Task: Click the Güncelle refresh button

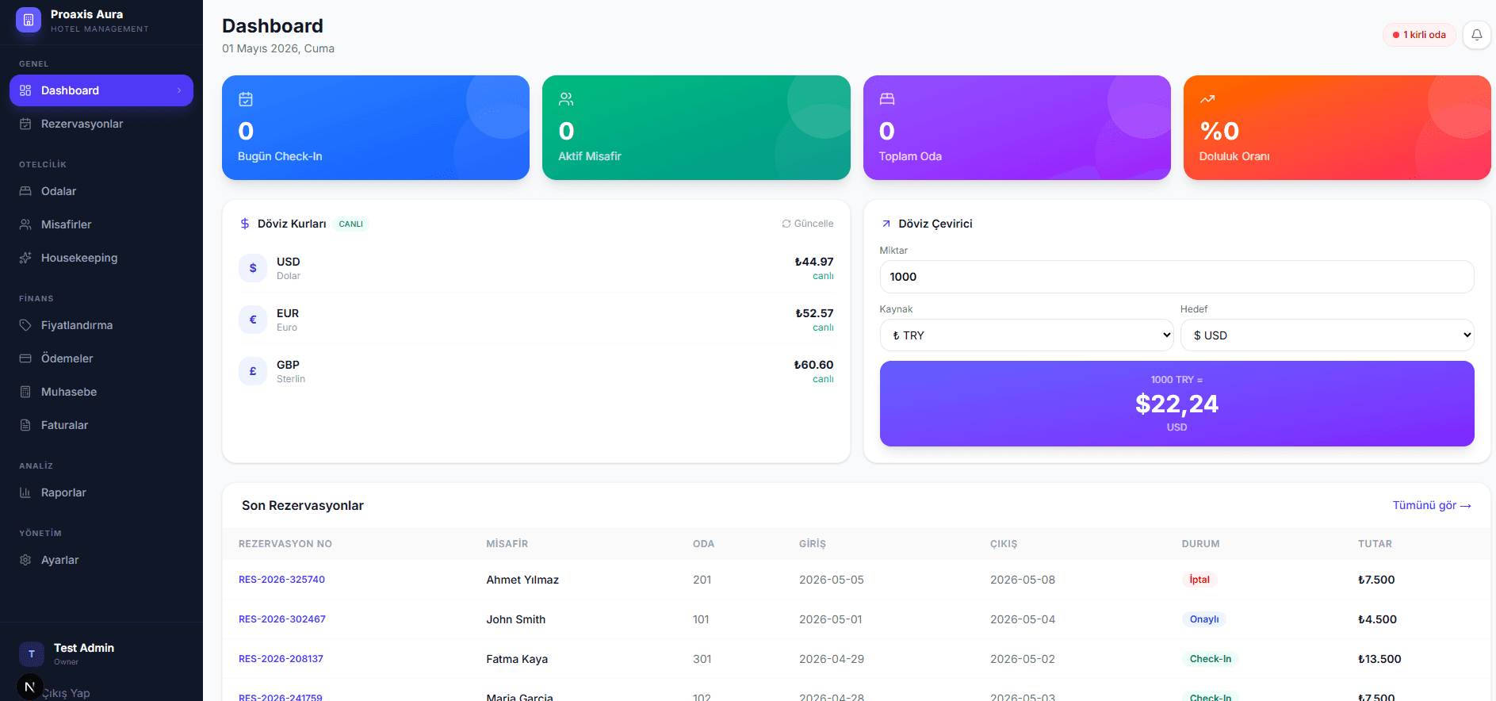Action: click(x=807, y=224)
